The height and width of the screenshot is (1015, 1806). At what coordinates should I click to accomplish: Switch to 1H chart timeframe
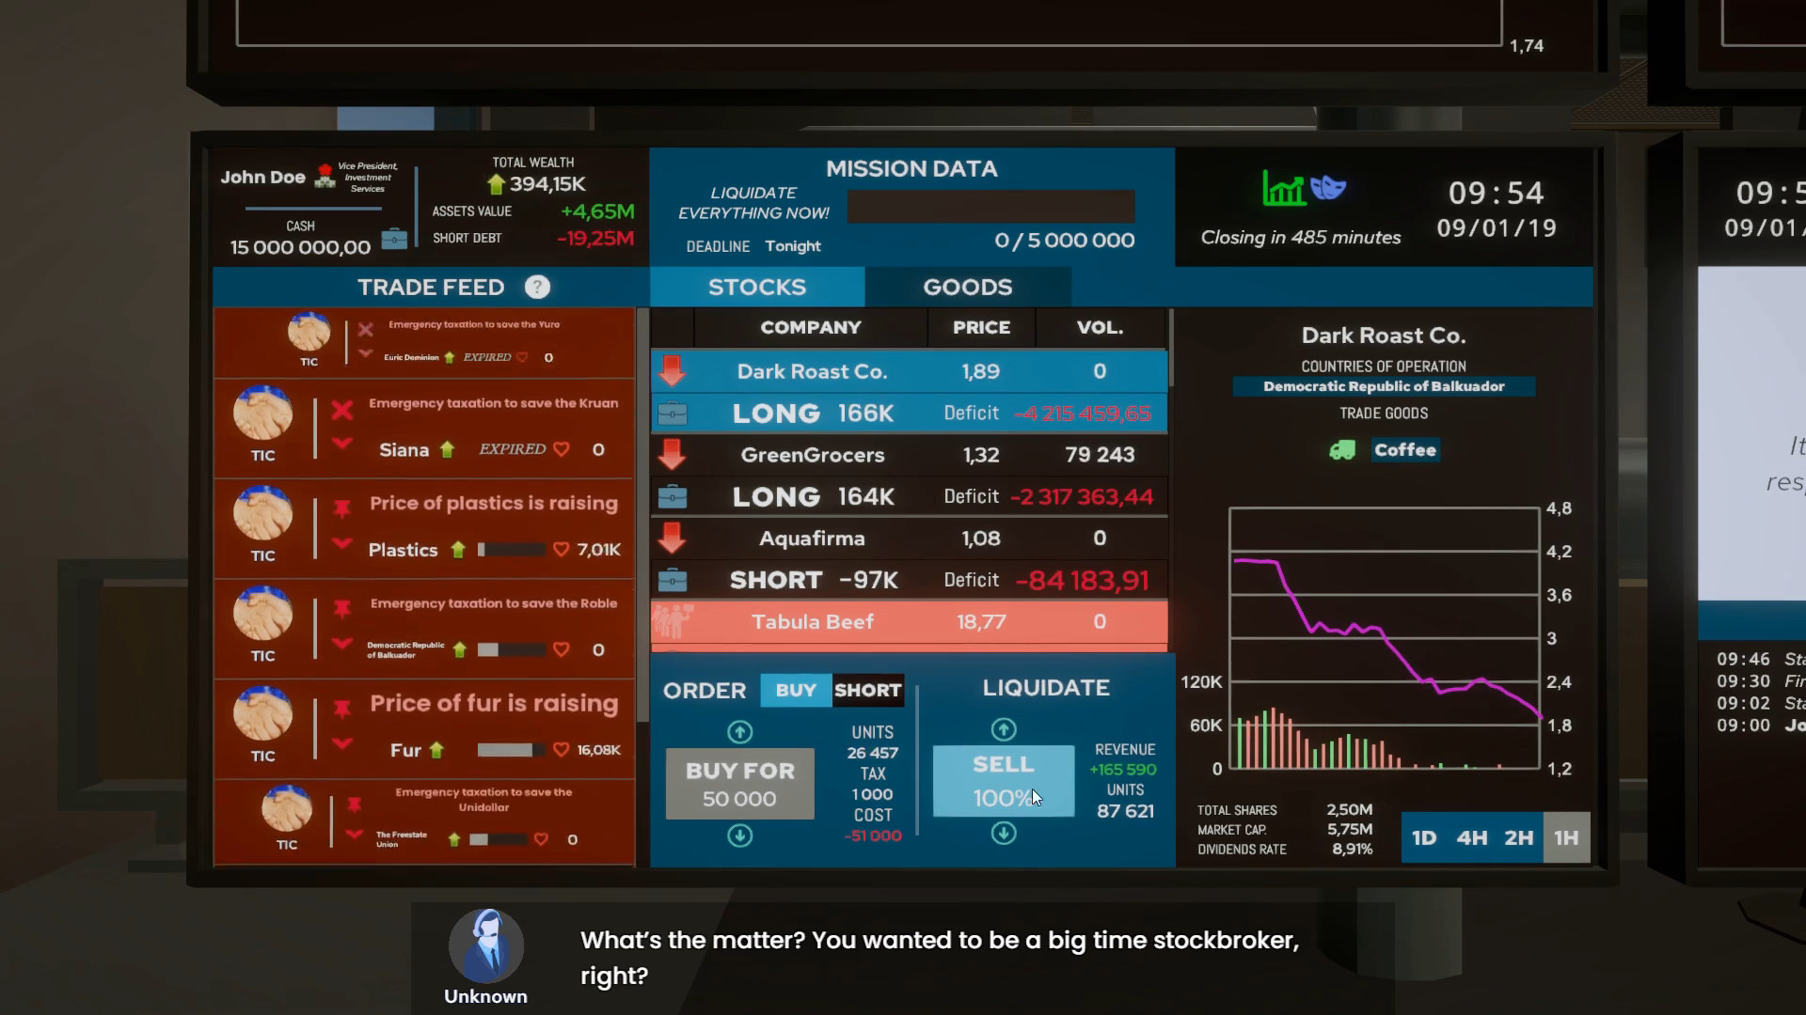pos(1565,837)
